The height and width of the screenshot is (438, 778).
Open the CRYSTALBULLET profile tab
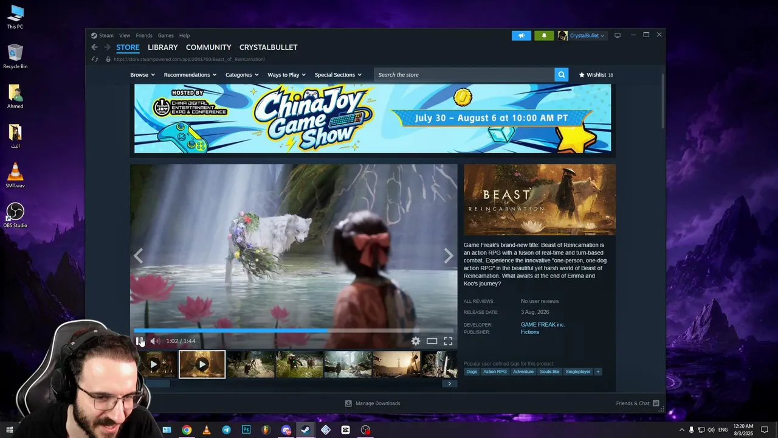269,47
